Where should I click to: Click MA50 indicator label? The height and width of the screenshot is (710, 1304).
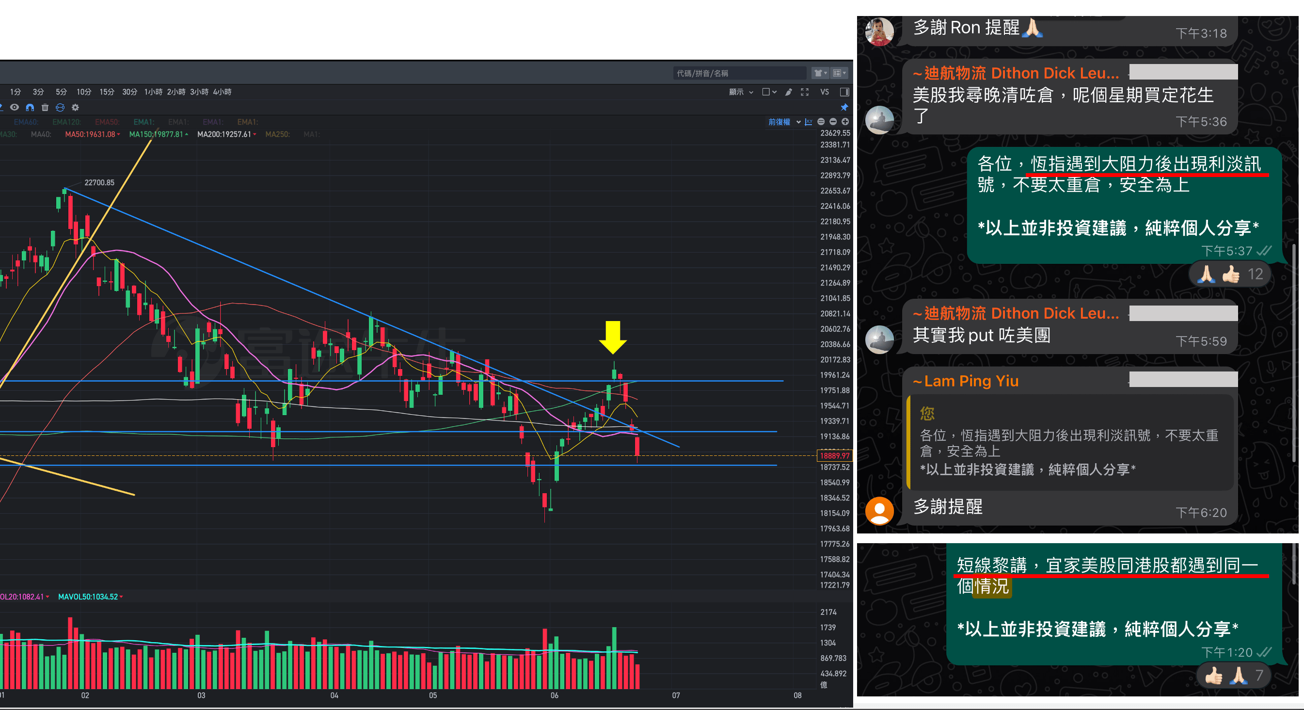pyautogui.click(x=90, y=134)
